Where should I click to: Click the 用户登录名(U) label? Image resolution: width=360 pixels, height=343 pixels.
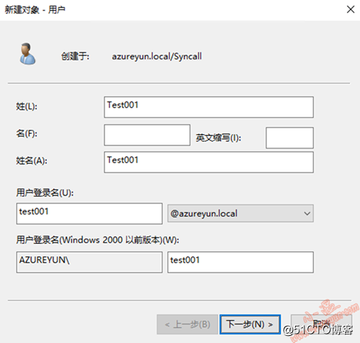(x=45, y=193)
